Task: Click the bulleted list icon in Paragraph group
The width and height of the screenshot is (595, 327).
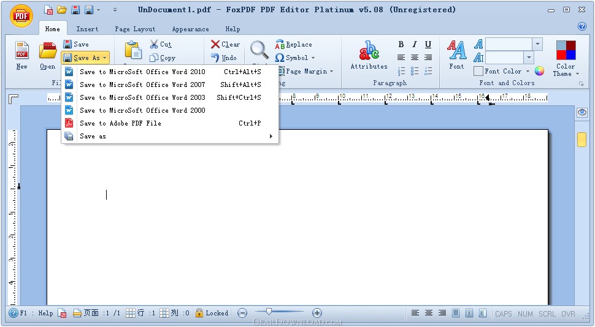Action: [x=415, y=71]
